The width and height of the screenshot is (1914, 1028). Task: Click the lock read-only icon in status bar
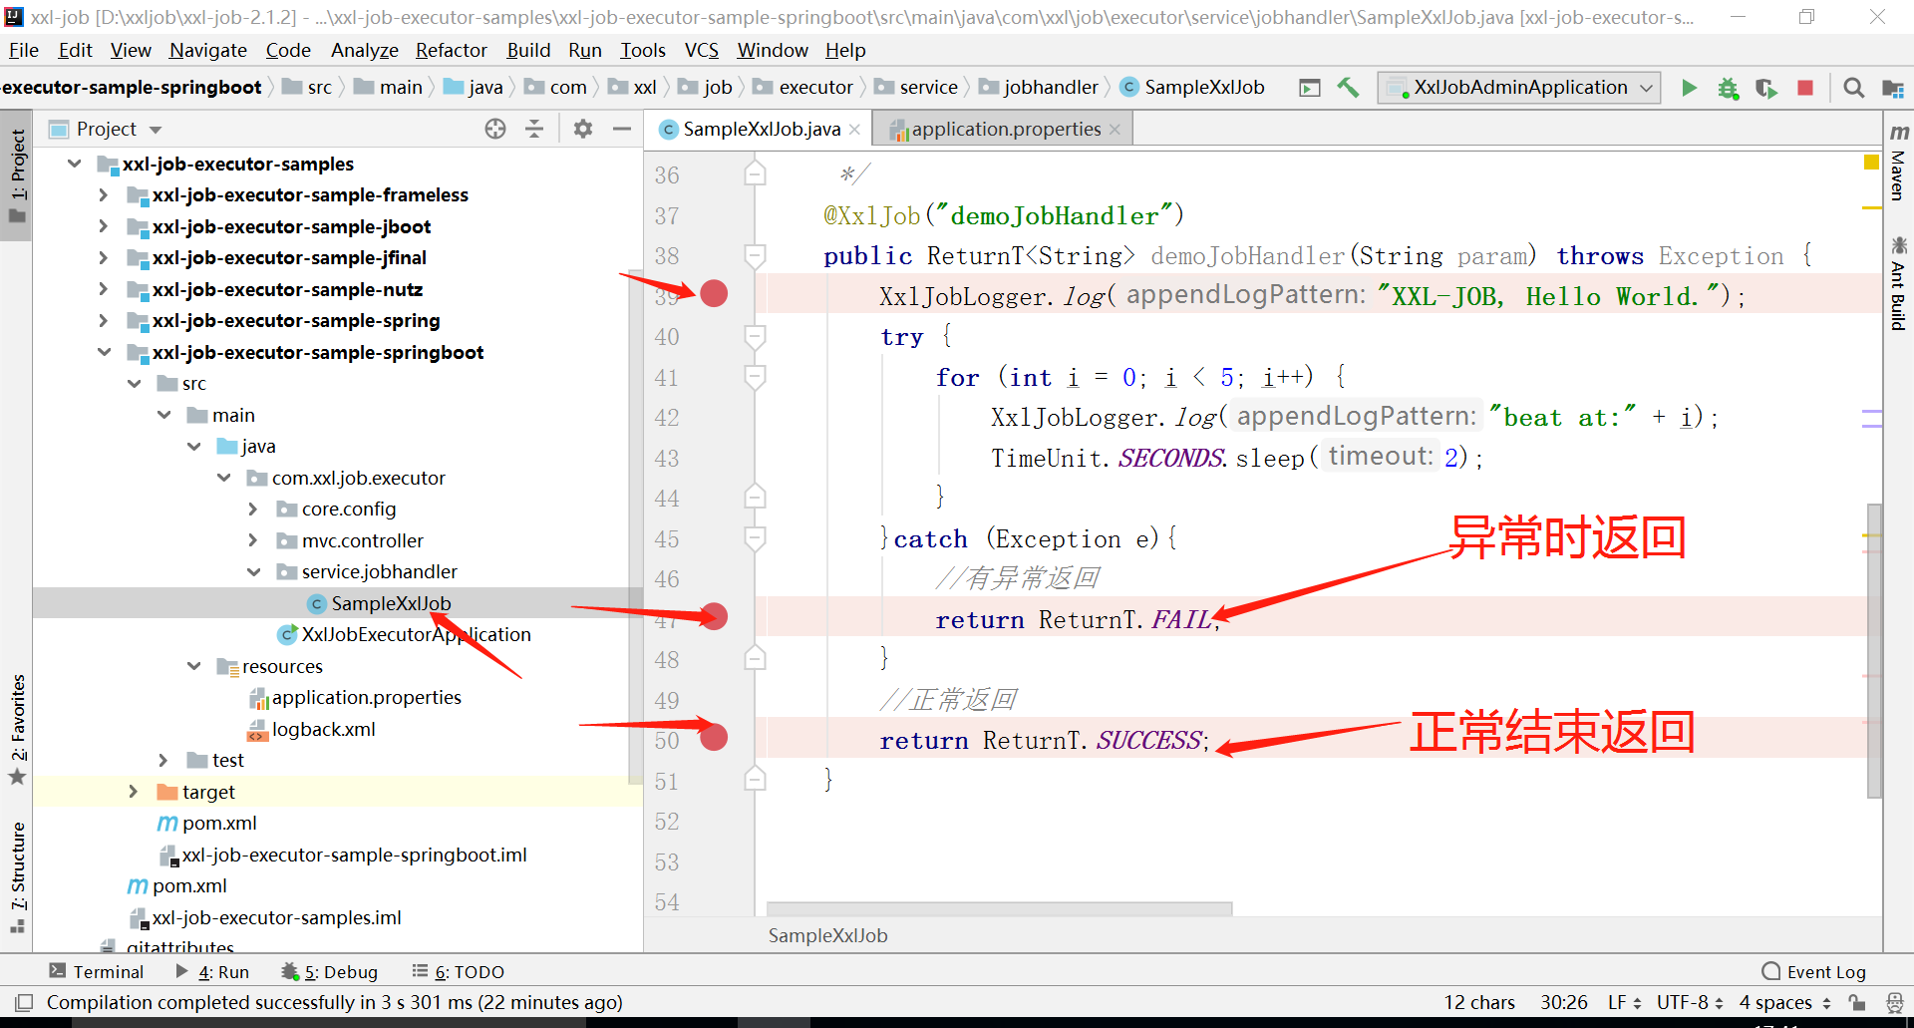tap(1856, 1002)
